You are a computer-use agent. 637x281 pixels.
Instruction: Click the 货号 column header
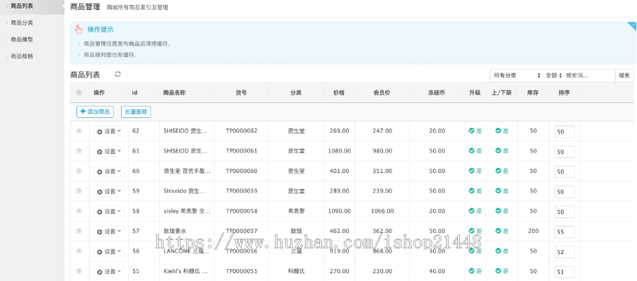click(x=241, y=92)
